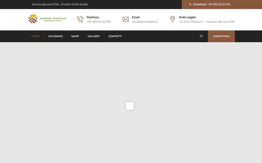Click the phone handset icon beside Telefono
Screen dimensions: 262x163
[x=80, y=19]
